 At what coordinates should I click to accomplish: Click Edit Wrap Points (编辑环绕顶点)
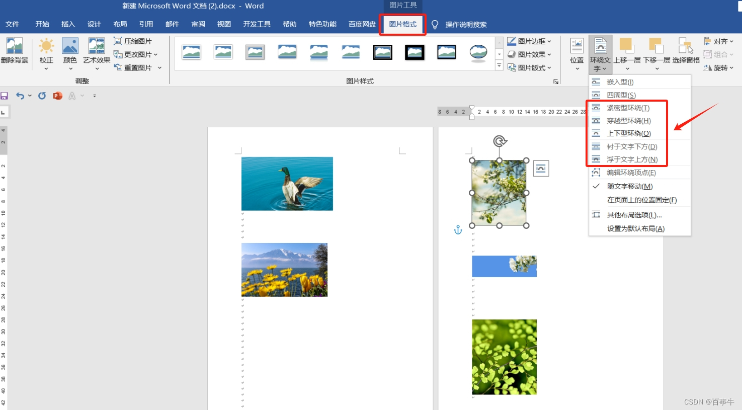point(640,173)
